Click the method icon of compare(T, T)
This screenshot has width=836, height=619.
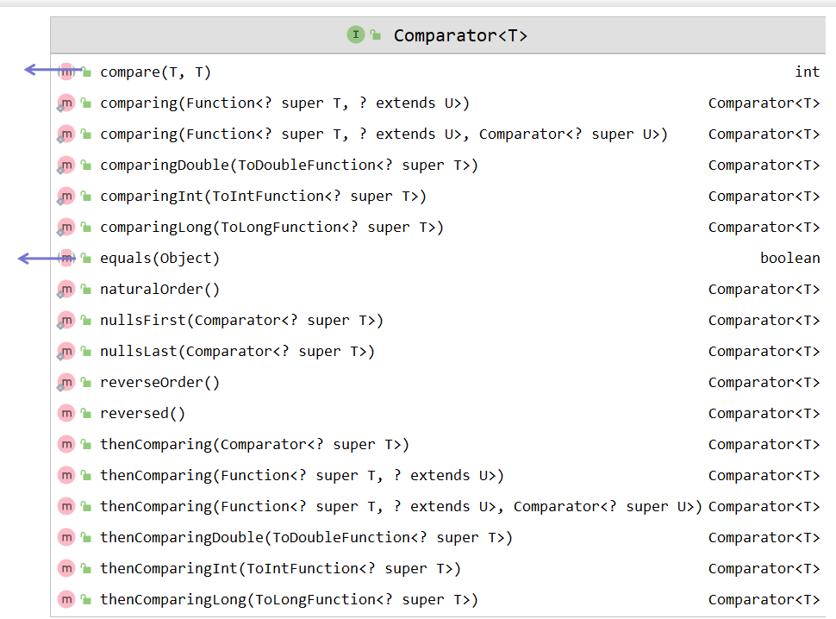click(66, 72)
